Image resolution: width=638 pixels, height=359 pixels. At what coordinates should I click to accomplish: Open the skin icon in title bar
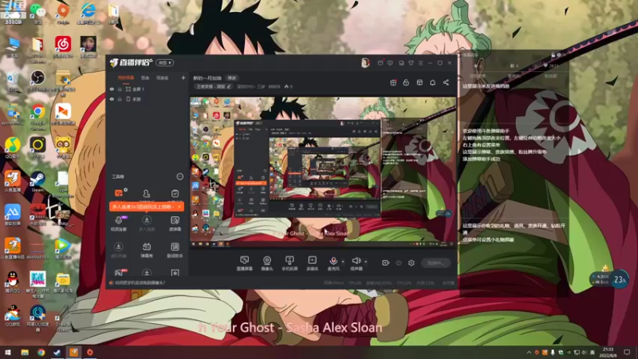411,63
